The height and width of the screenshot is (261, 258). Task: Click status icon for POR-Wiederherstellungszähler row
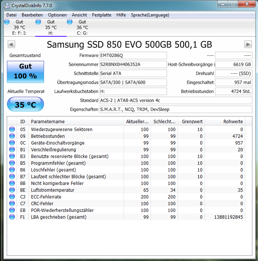pos(12,210)
